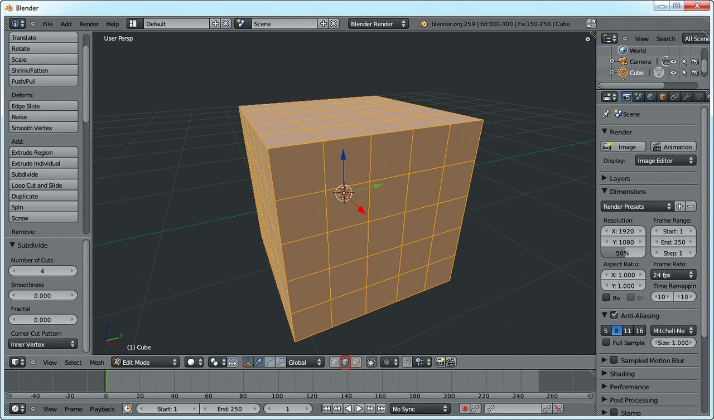Toggle the 3D manipulator axes icon
Image resolution: width=714 pixels, height=420 pixels.
tap(248, 362)
